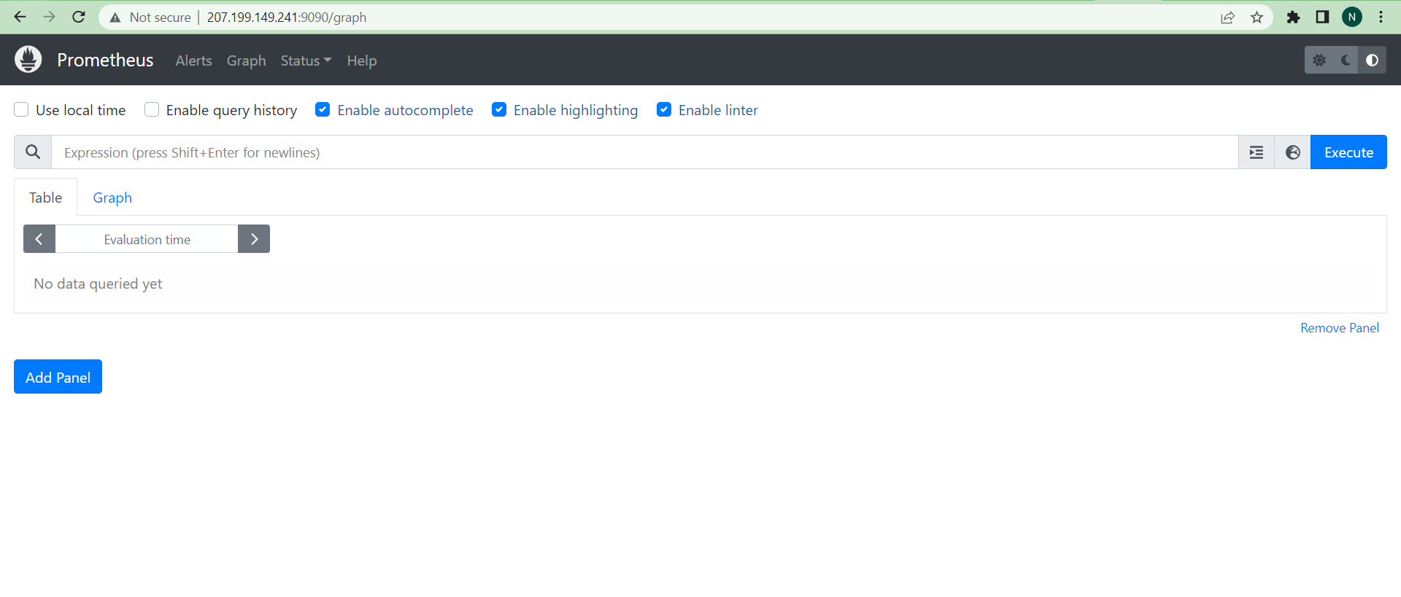Toggle the browser side panel icon

[x=1322, y=17]
